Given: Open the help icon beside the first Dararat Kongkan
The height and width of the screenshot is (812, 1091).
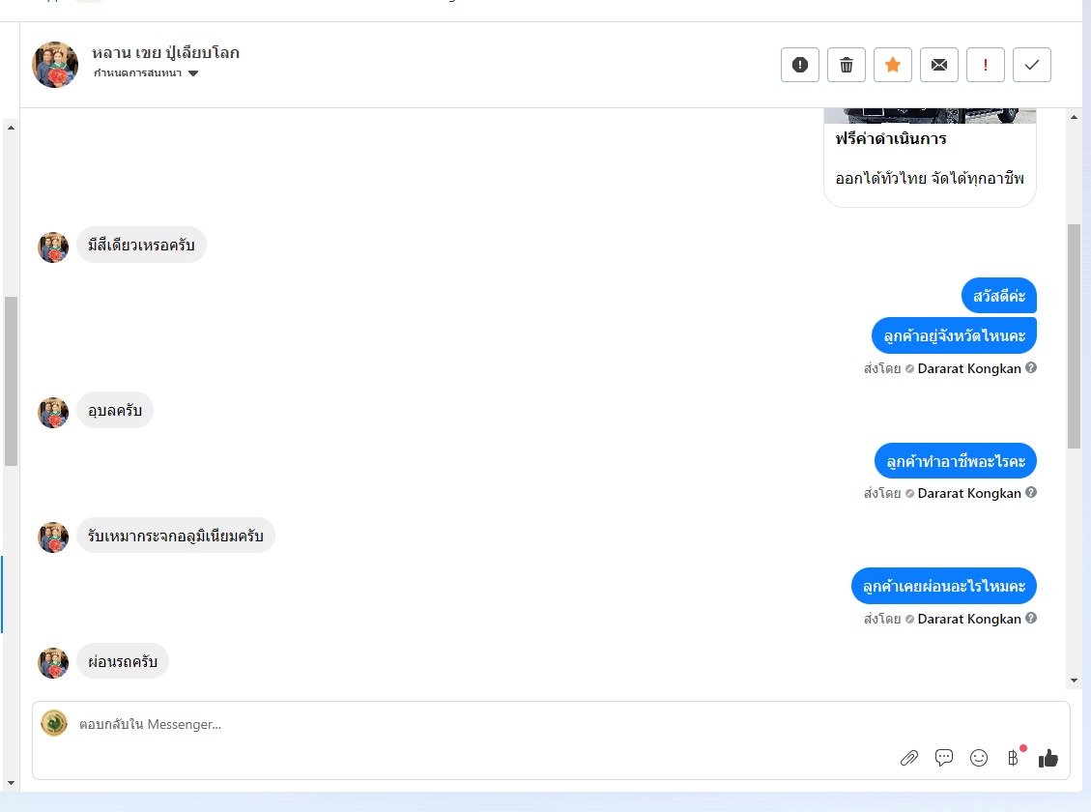Looking at the screenshot, I should pyautogui.click(x=1031, y=367).
